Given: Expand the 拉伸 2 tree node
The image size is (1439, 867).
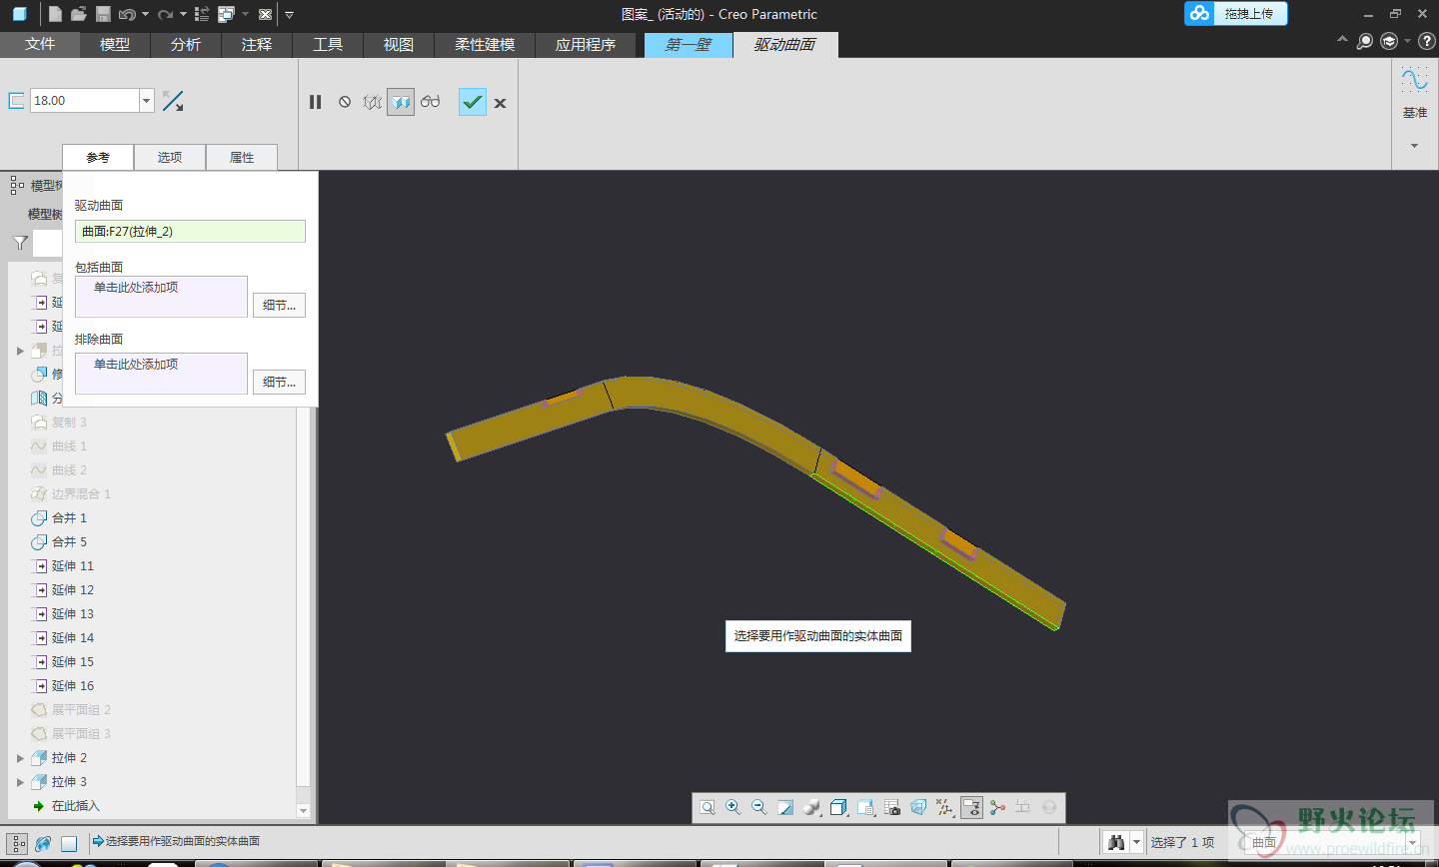Looking at the screenshot, I should (x=20, y=758).
